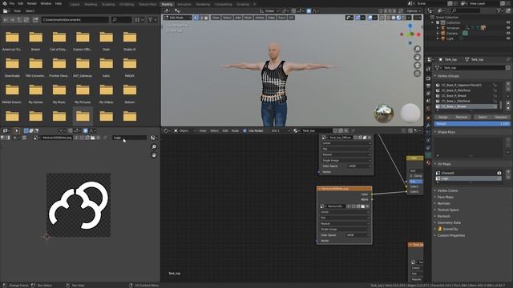Click the vertex group Select button
The width and height of the screenshot is (513, 288).
pos(483,117)
